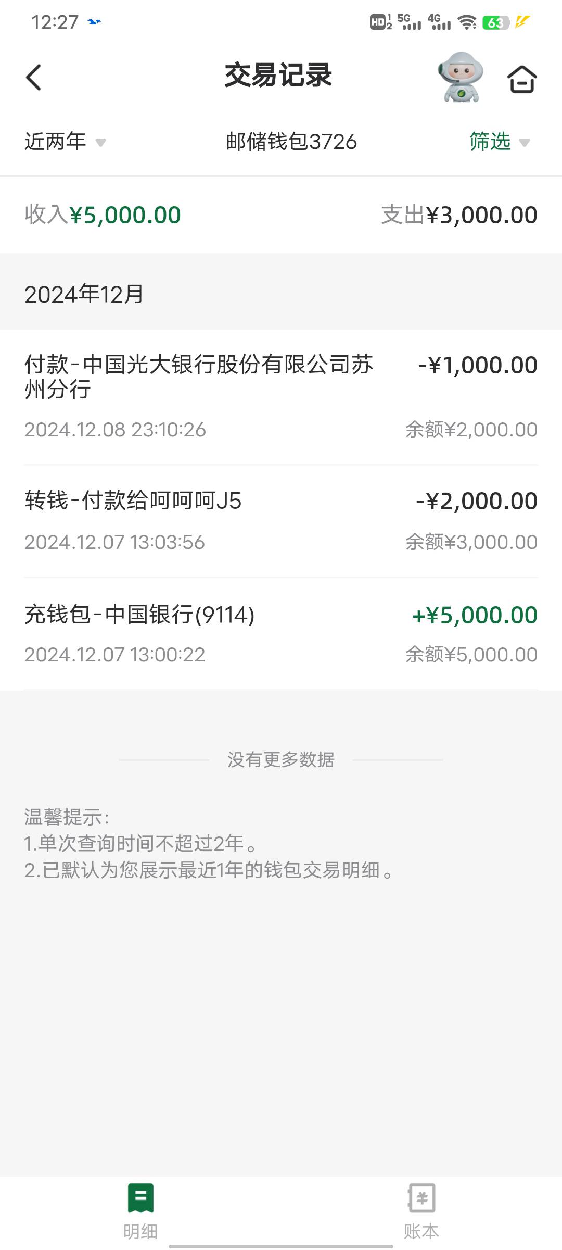Tap the bird notification icon in status bar
This screenshot has height=1250, width=562.
94,22
